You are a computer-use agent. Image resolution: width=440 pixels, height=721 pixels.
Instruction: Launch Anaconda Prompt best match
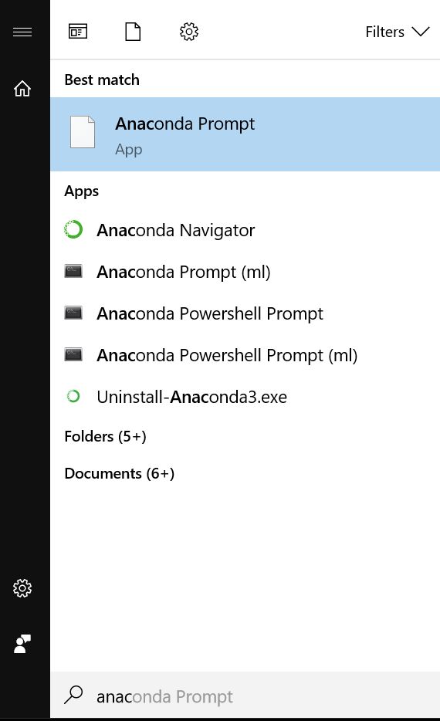[x=245, y=134]
